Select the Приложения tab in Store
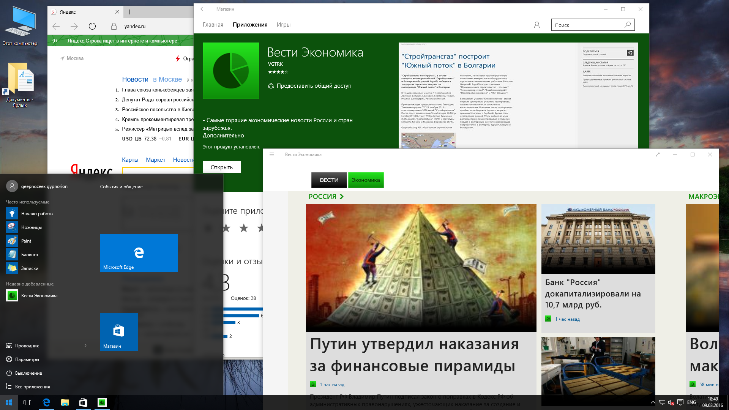Screen dimensions: 729x410 [x=250, y=25]
